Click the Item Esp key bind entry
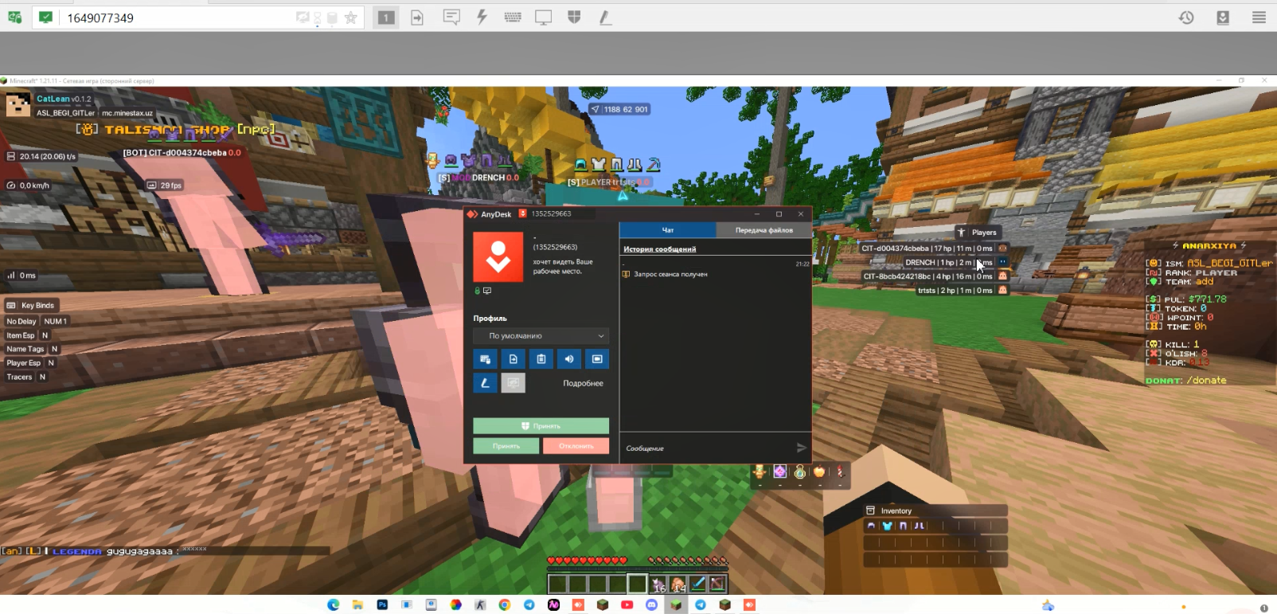The height and width of the screenshot is (614, 1277). click(28, 336)
